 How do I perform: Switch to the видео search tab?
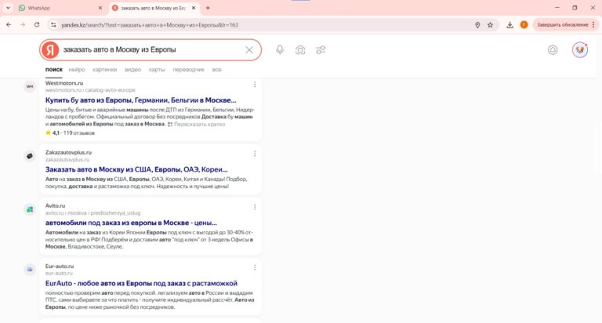132,70
